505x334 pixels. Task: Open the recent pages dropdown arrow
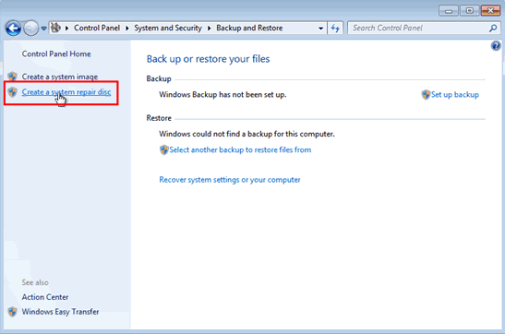point(43,29)
